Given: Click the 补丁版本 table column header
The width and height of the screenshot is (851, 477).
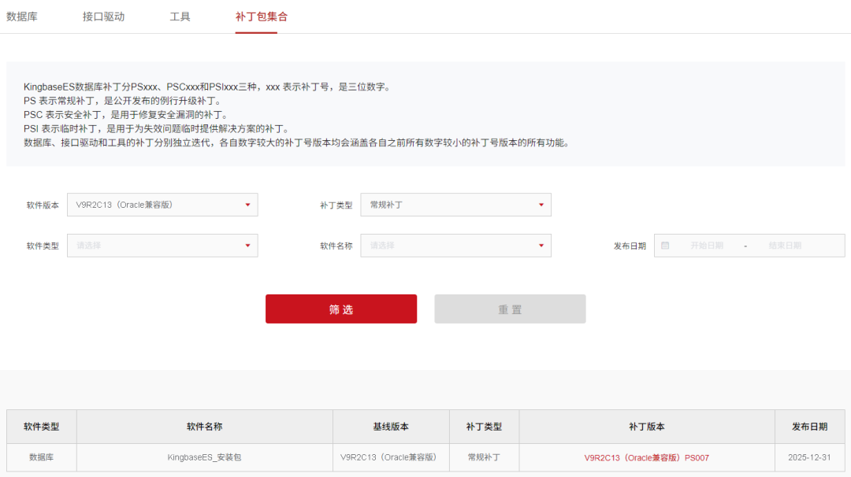Looking at the screenshot, I should click(x=647, y=427).
